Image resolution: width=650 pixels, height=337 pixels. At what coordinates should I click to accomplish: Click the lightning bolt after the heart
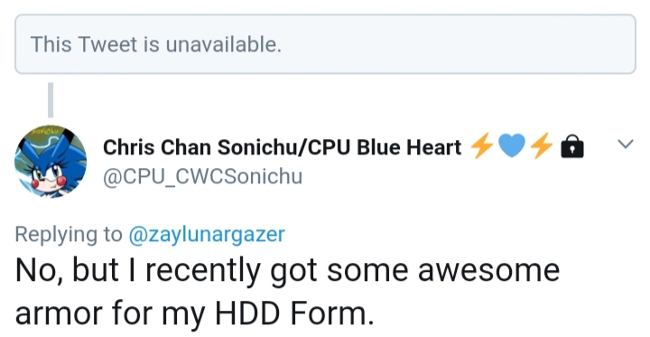click(x=542, y=146)
